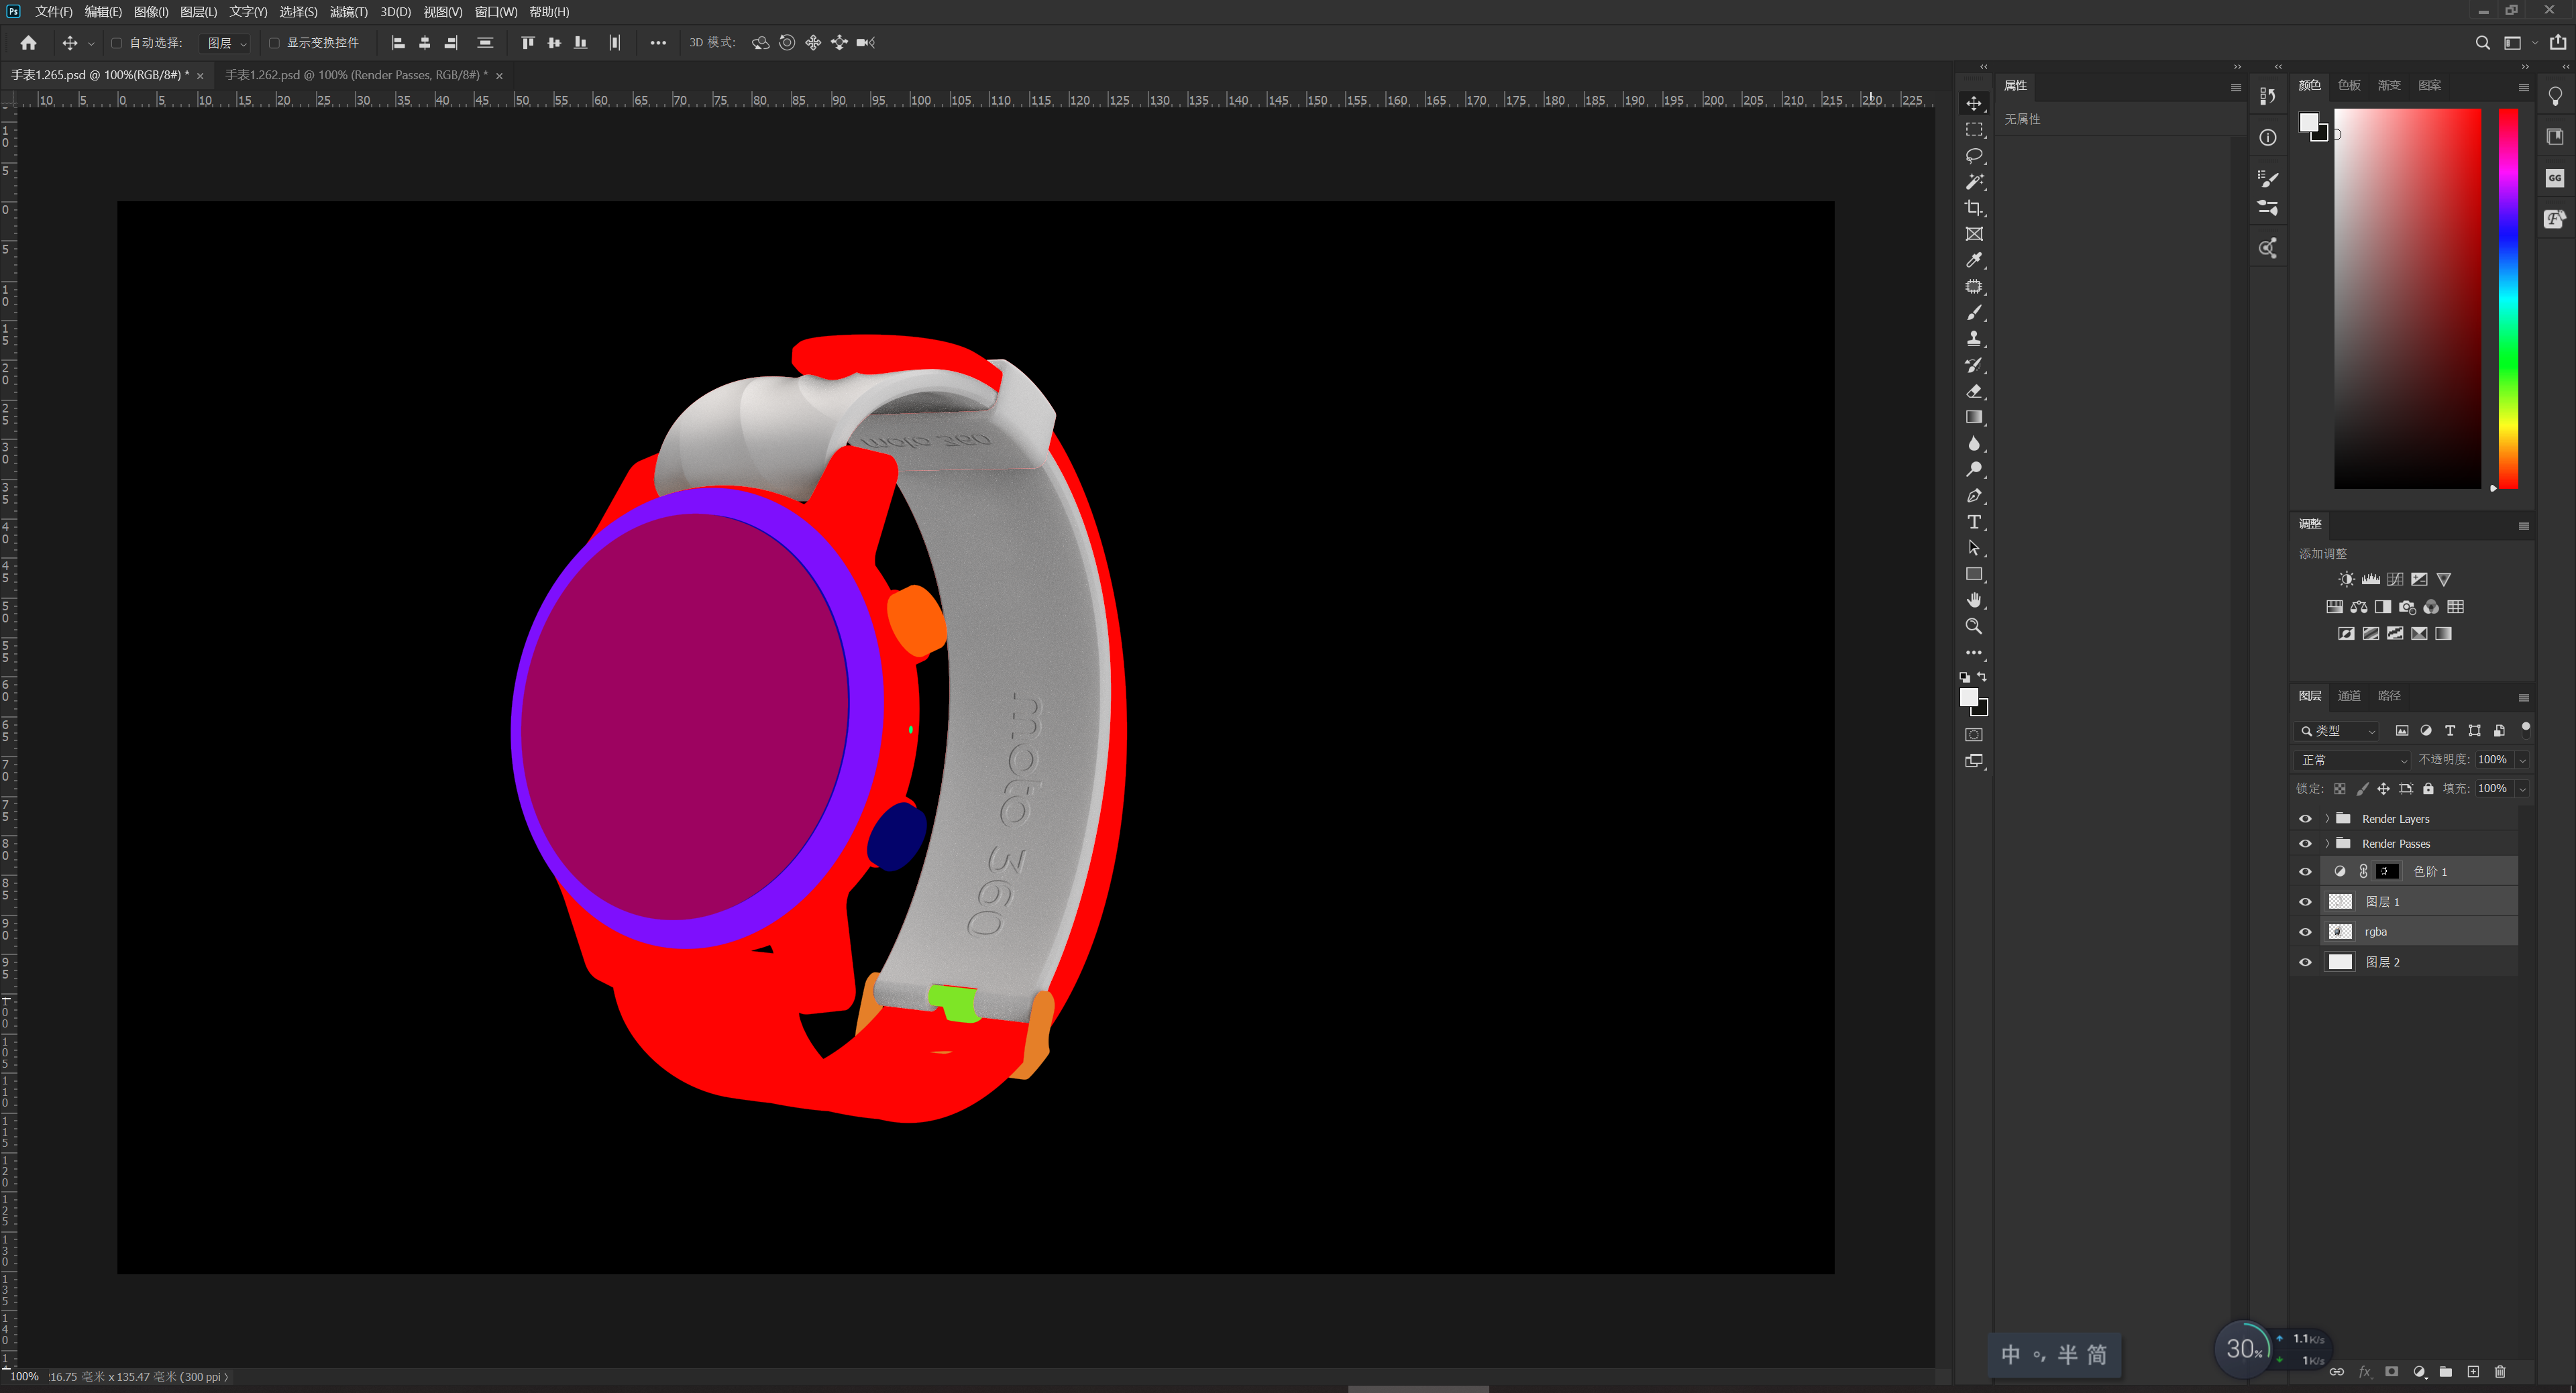Pick the Horizontal Type tool
The height and width of the screenshot is (1393, 2576).
pyautogui.click(x=1973, y=522)
